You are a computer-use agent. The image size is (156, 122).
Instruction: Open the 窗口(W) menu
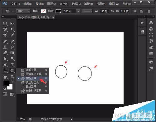114,4
